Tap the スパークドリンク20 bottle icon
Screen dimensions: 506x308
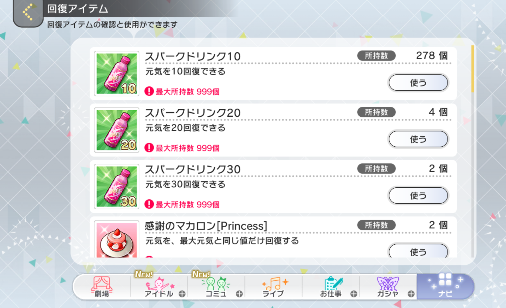coord(117,130)
